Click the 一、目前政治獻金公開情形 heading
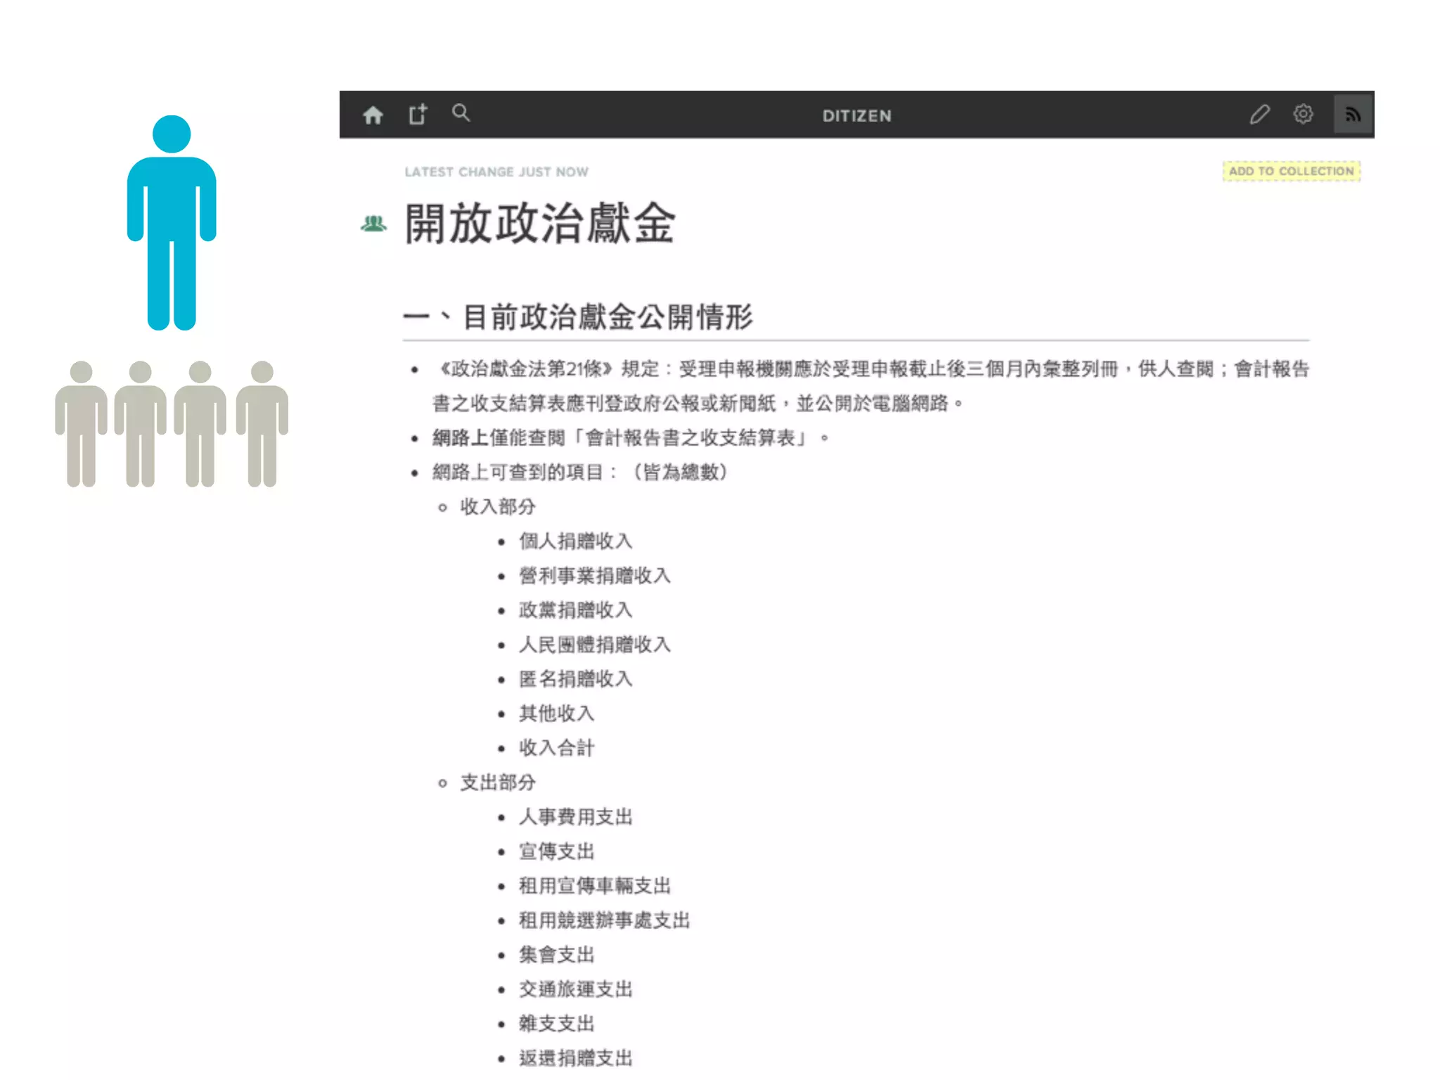 coord(578,317)
